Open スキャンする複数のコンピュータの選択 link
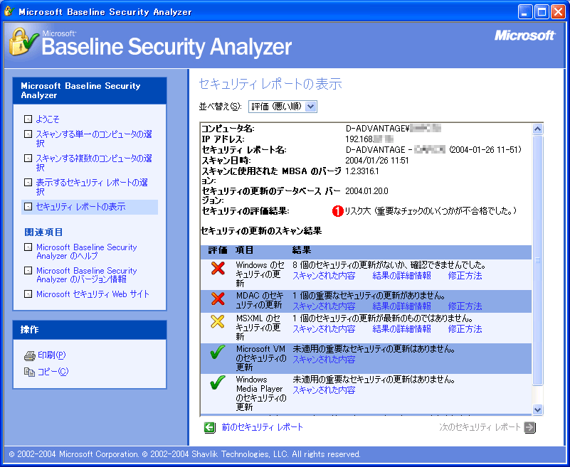The width and height of the screenshot is (570, 467). 93,163
